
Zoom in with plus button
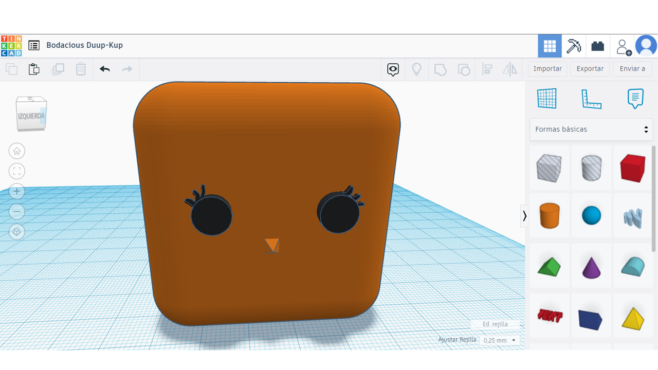point(17,191)
